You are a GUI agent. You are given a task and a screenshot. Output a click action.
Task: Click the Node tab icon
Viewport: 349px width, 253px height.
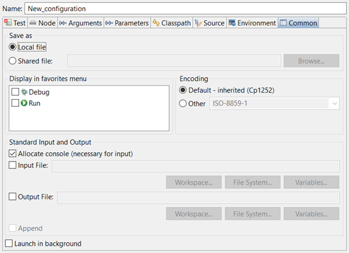coord(33,23)
